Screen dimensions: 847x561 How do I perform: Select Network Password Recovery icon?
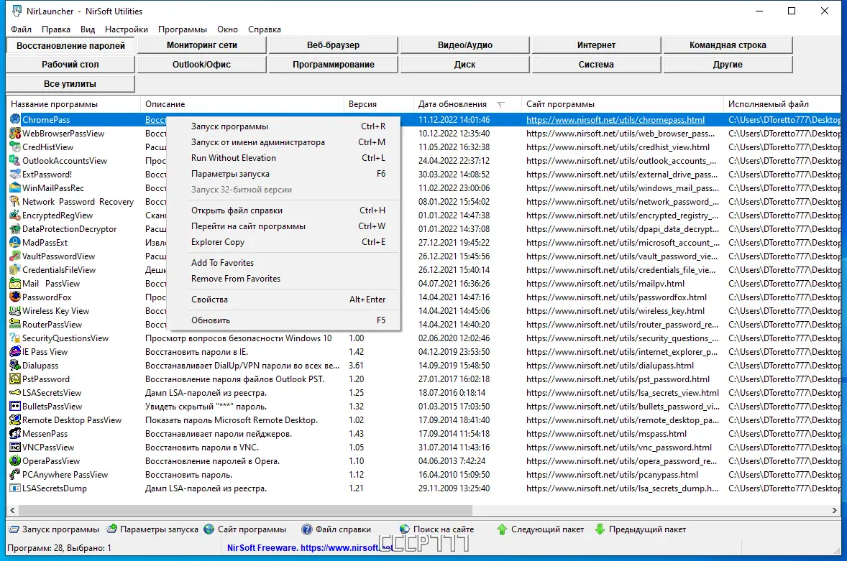click(15, 201)
